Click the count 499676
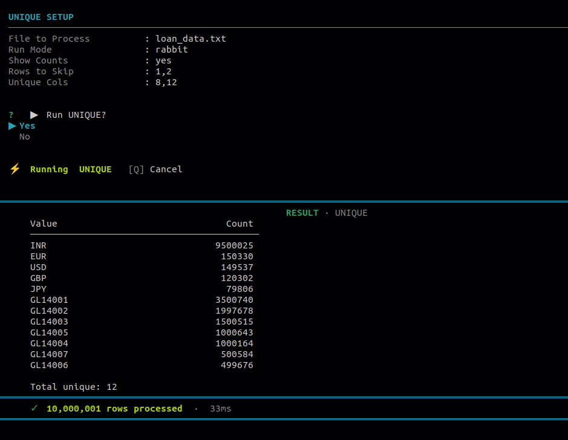The width and height of the screenshot is (568, 440). click(237, 364)
